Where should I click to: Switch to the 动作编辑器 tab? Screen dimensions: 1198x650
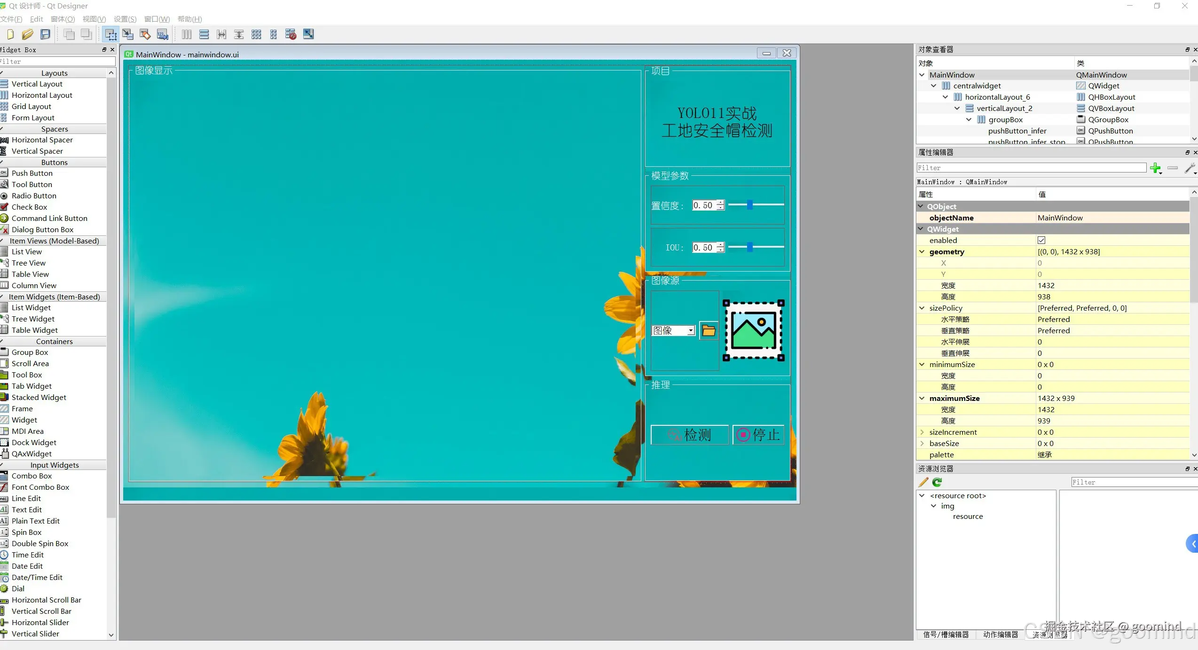click(1001, 634)
